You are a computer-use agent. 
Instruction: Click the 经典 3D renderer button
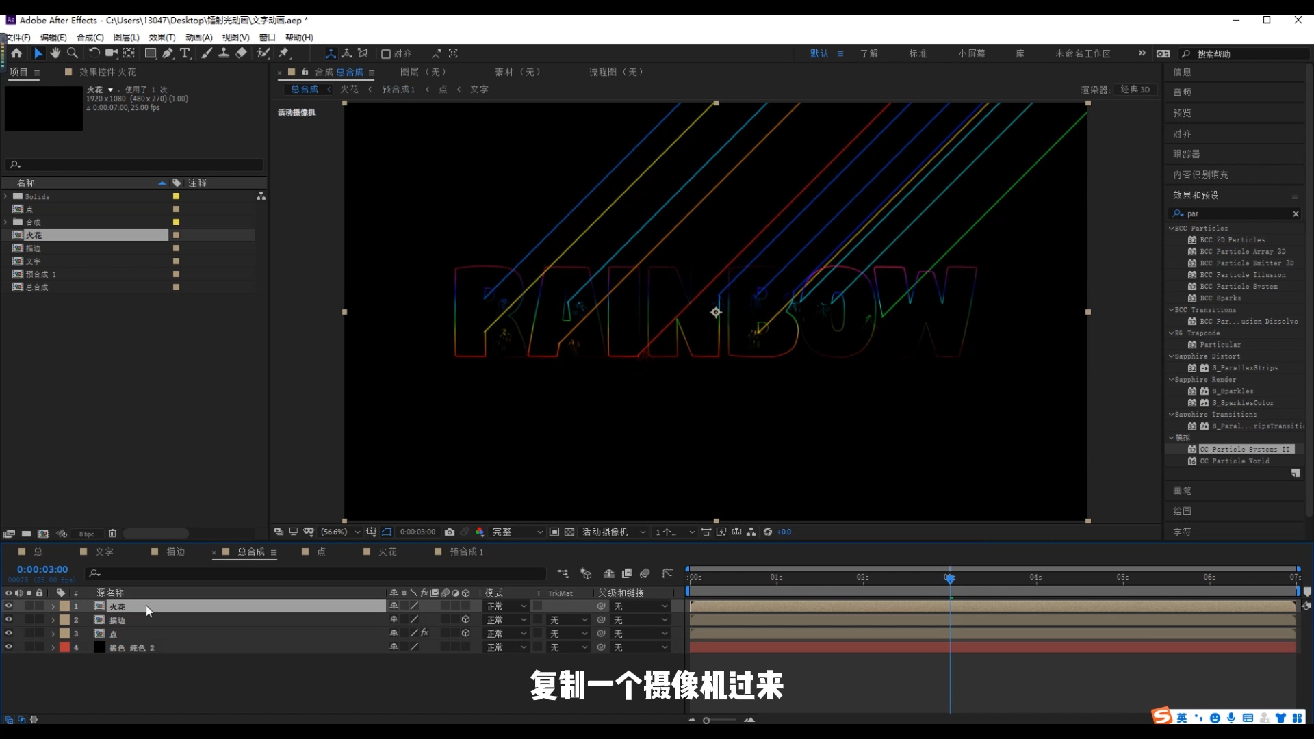click(x=1135, y=89)
